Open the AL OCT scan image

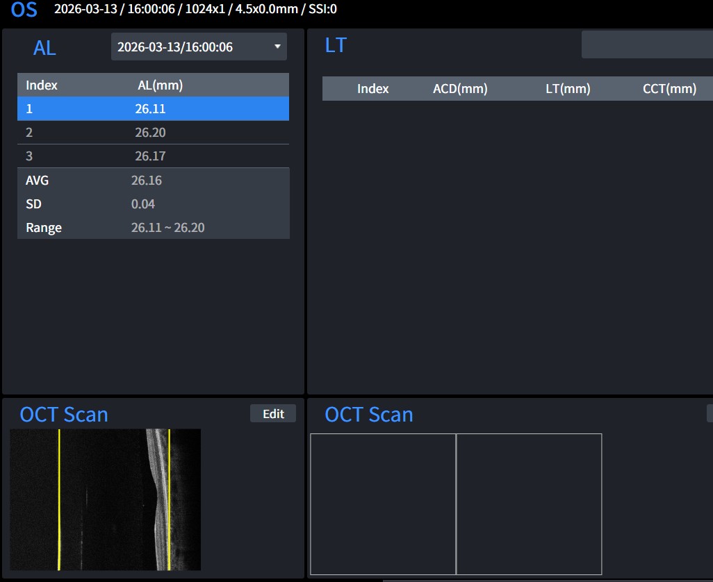106,499
